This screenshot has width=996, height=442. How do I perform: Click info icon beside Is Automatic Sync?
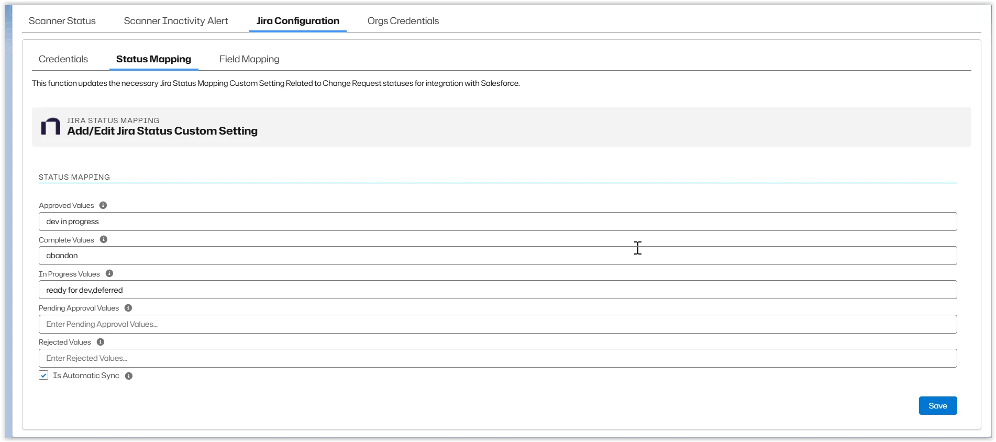[129, 376]
